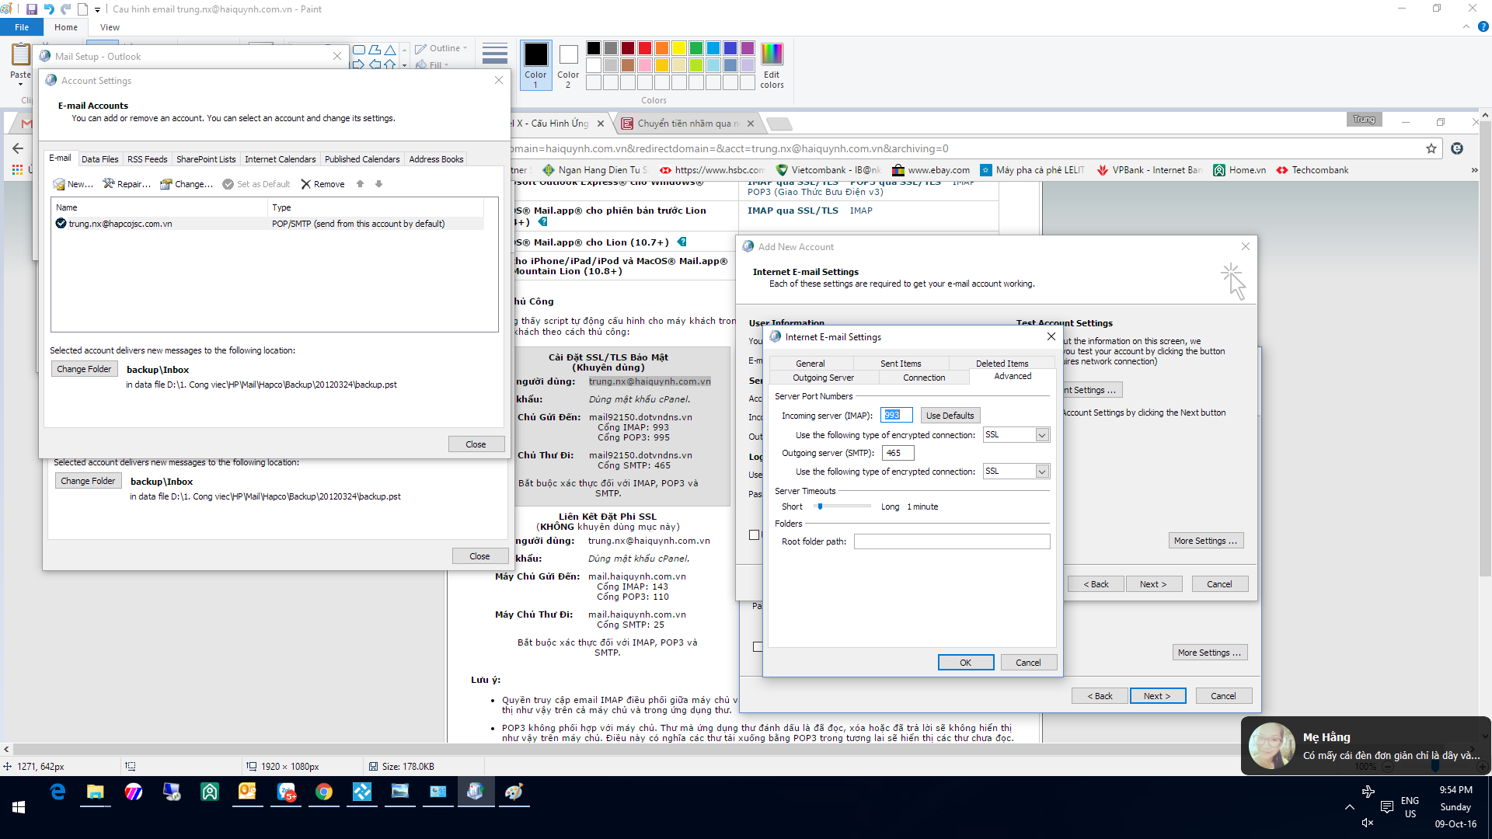
Task: Open the line Size thickness picker
Action: 495,54
